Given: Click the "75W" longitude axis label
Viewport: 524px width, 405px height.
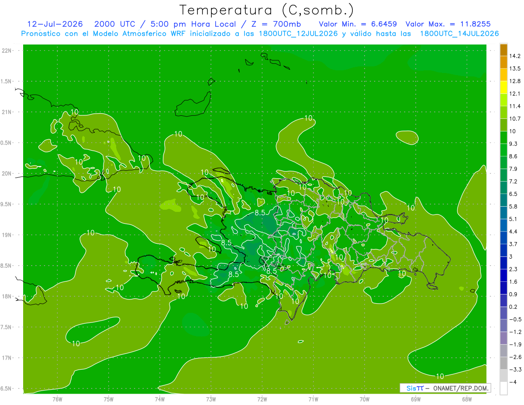Looking at the screenshot, I should (x=109, y=399).
